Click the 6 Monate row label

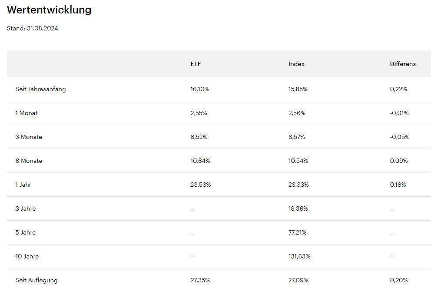29,161
